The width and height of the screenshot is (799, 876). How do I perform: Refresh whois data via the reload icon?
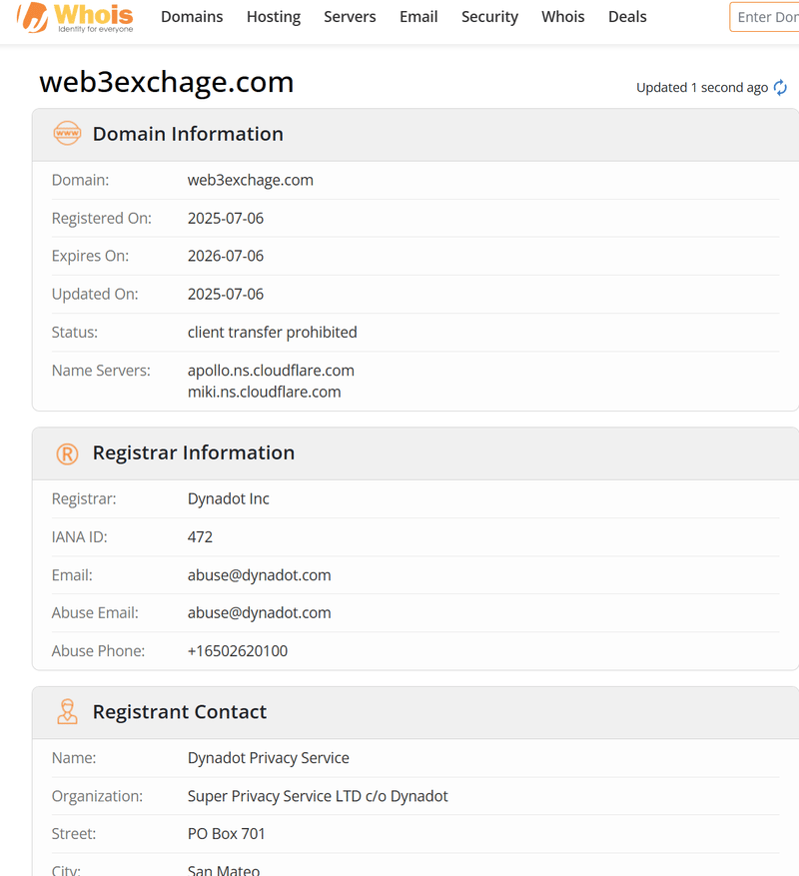click(x=780, y=88)
